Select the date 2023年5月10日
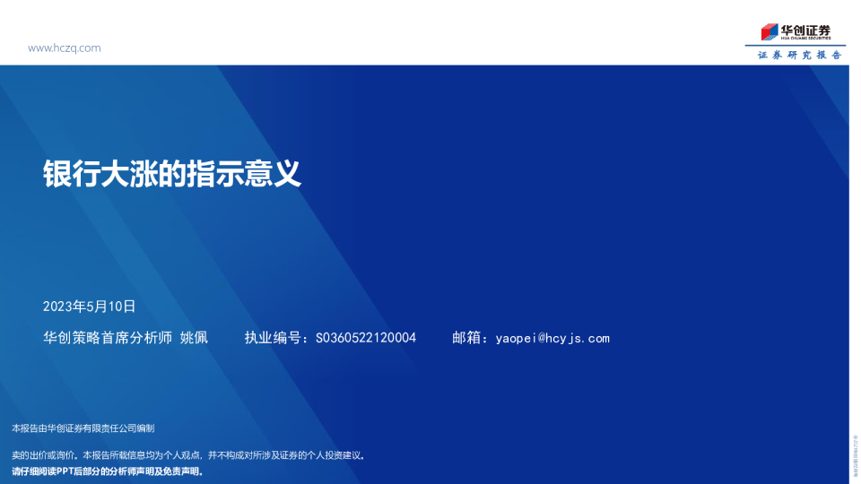The image size is (861, 484). coord(89,307)
